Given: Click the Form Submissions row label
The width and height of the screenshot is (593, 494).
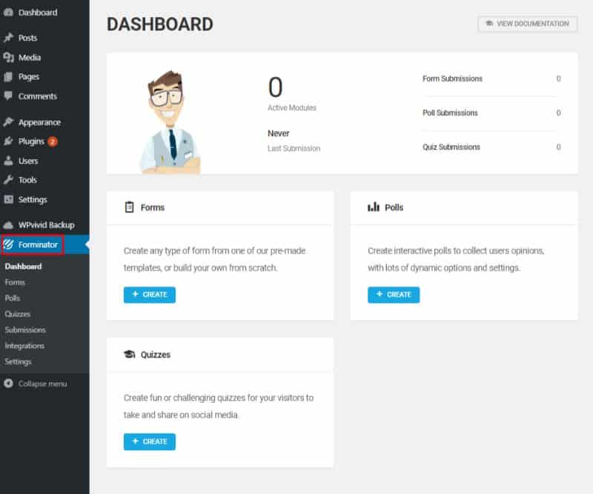Looking at the screenshot, I should [x=452, y=79].
